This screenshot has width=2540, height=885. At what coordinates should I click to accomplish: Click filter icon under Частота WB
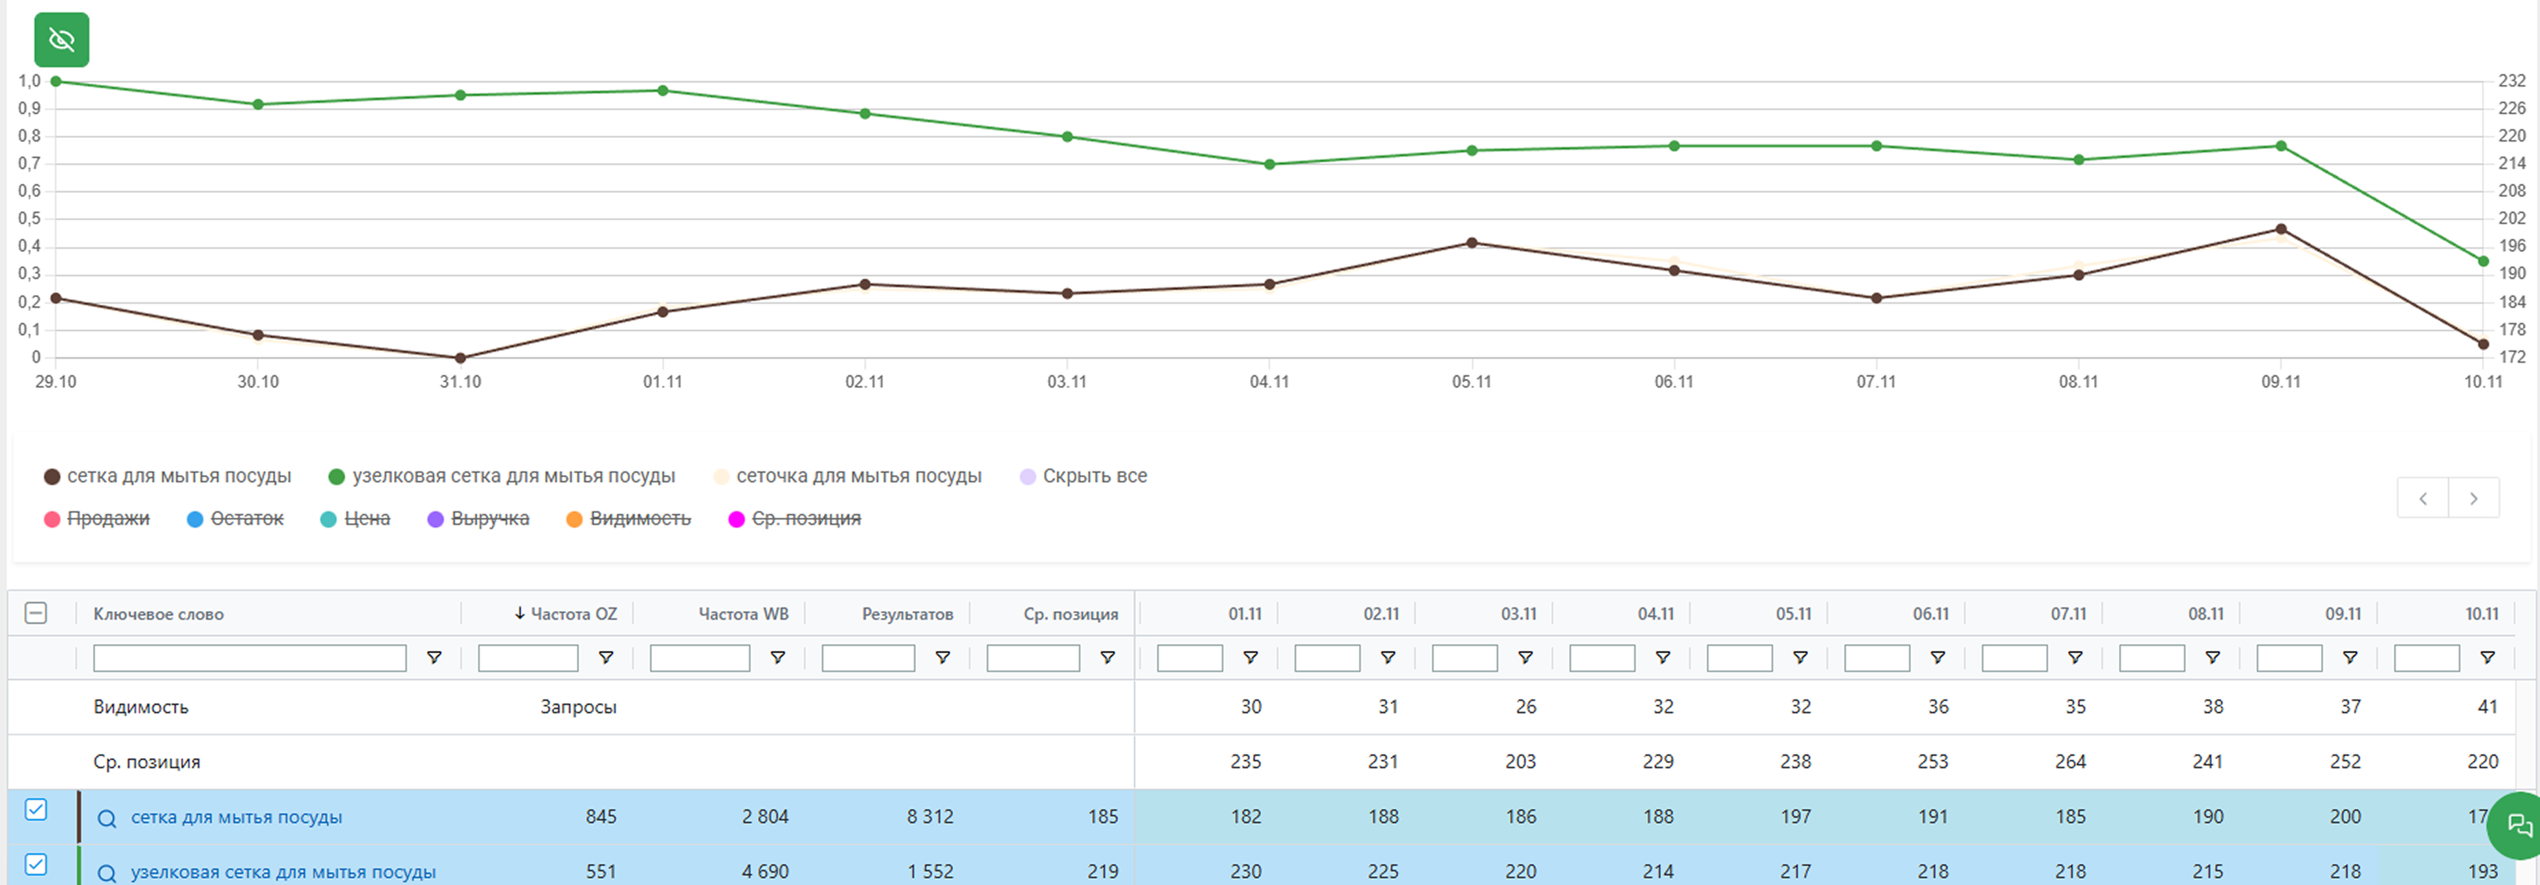tap(777, 658)
